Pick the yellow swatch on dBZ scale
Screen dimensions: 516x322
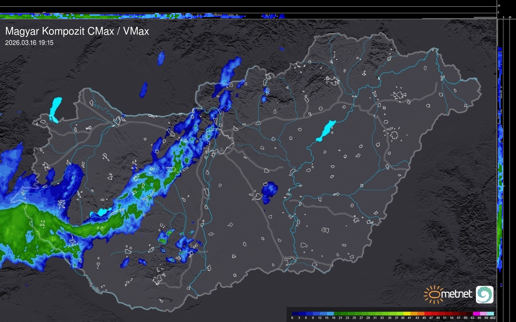[407, 313]
